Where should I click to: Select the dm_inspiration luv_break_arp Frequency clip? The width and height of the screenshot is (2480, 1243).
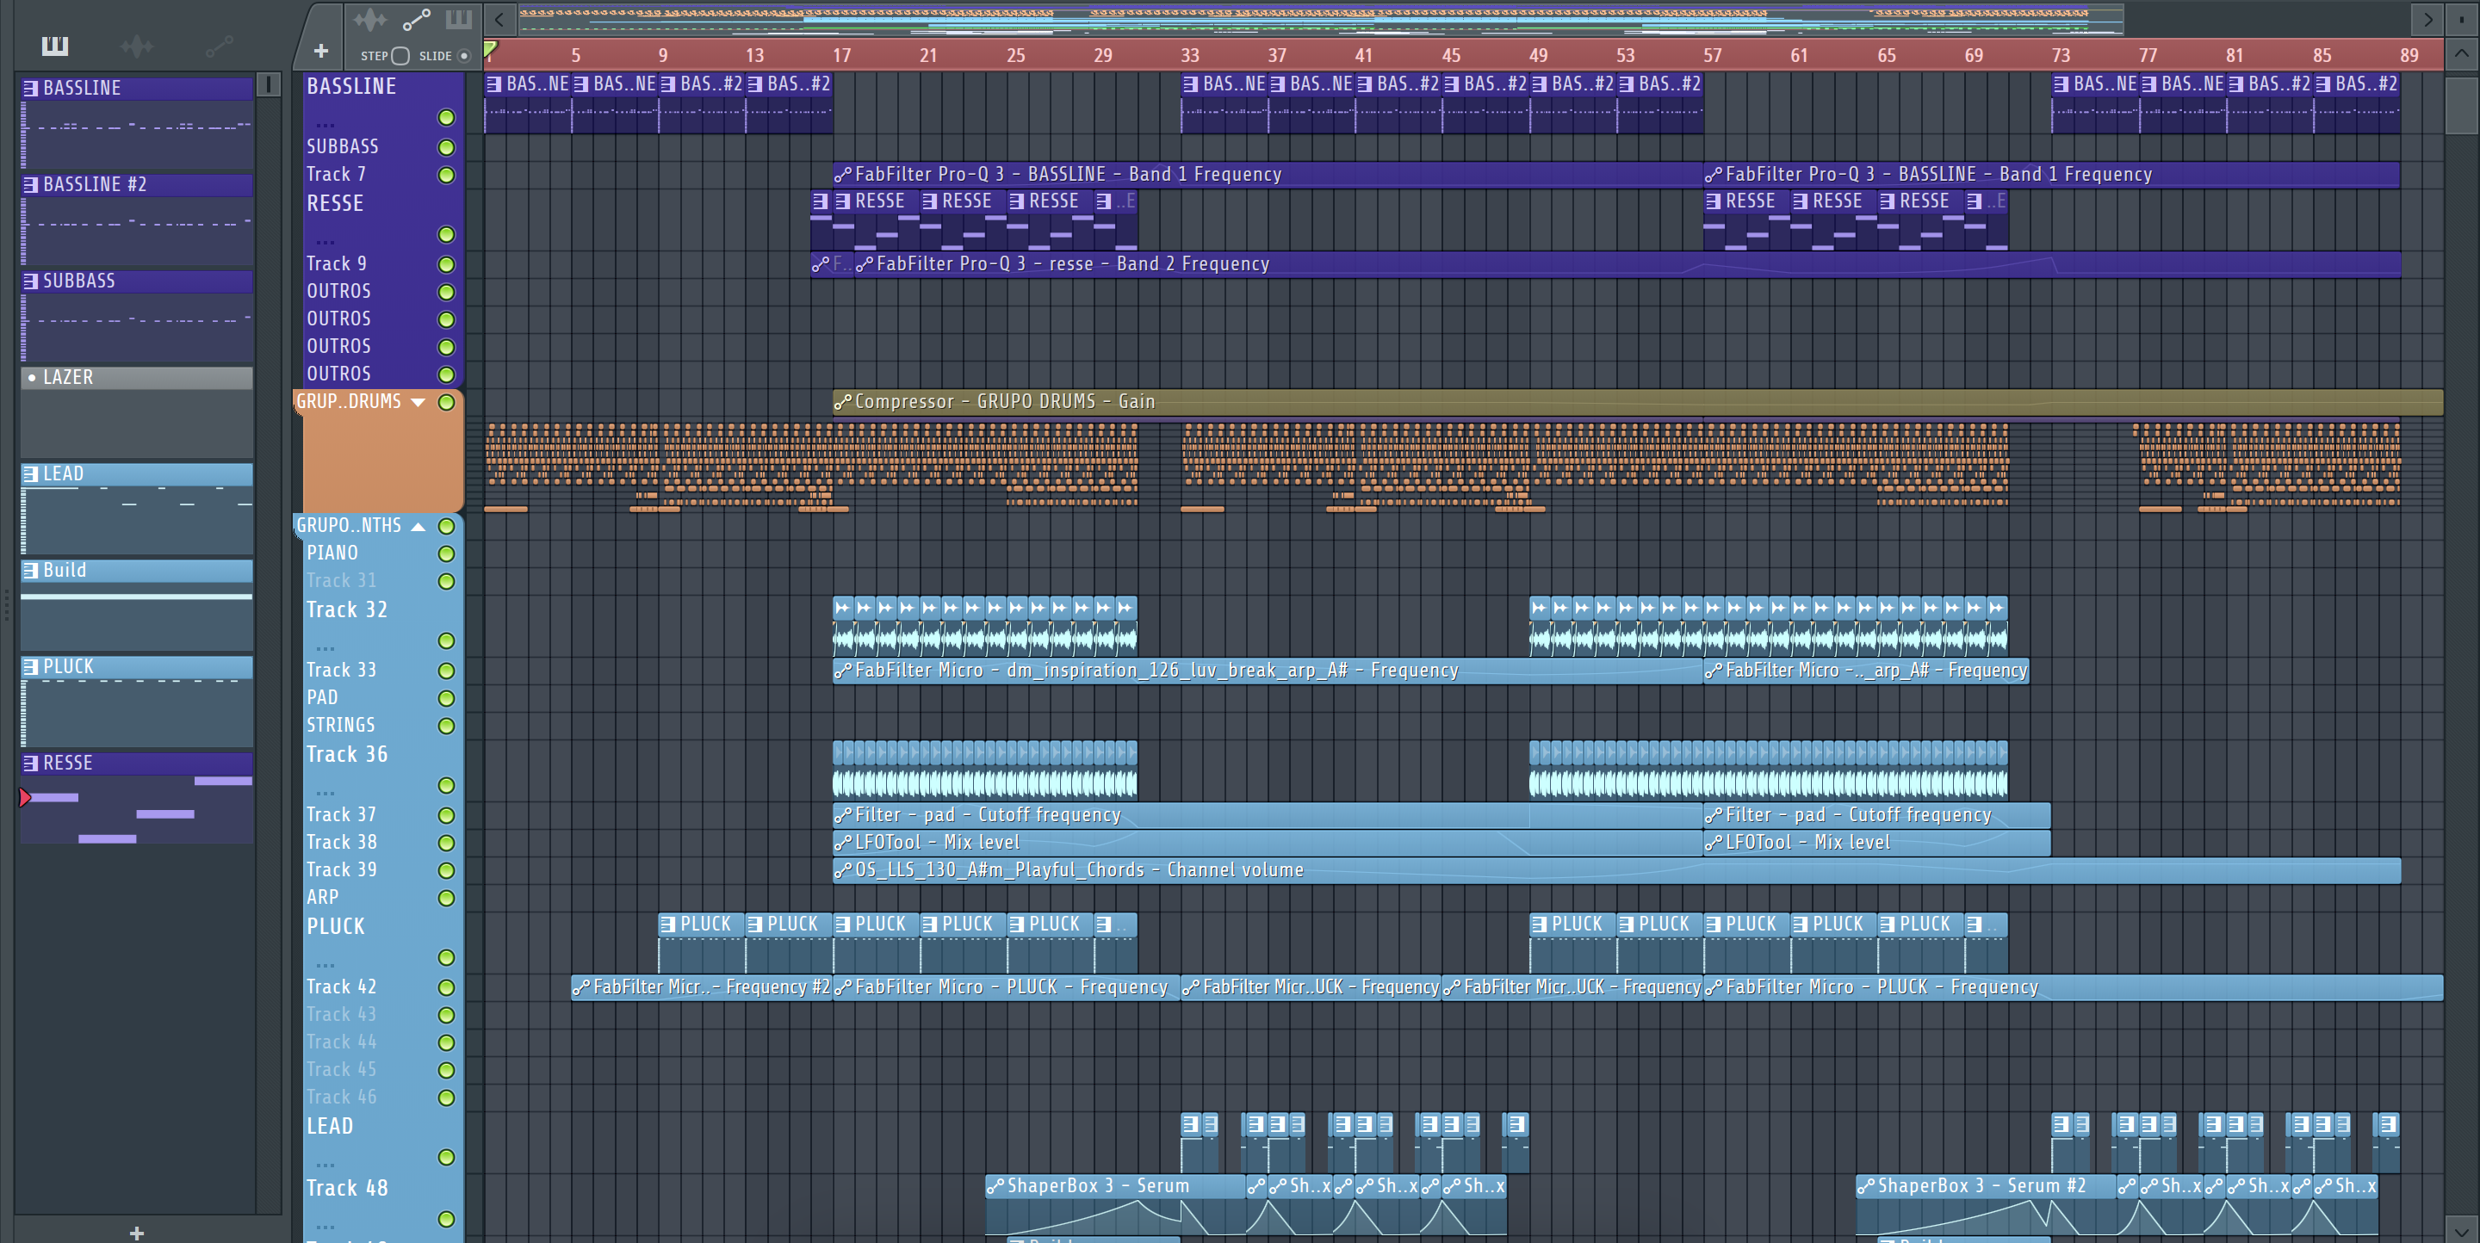tap(1267, 671)
